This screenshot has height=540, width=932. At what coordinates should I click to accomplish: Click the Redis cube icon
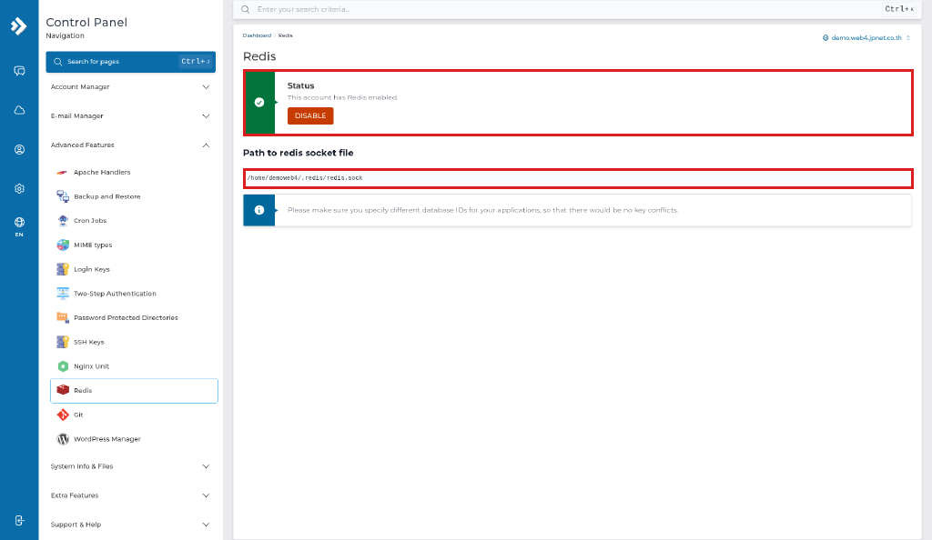[63, 391]
